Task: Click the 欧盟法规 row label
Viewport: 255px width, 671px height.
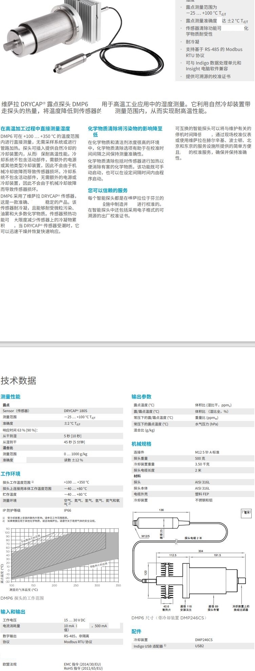Action: pos(9,664)
